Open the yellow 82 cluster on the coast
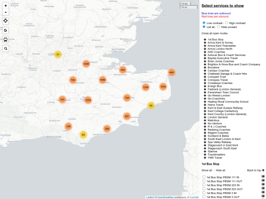Screen dimensions: 266x199 click(151, 106)
